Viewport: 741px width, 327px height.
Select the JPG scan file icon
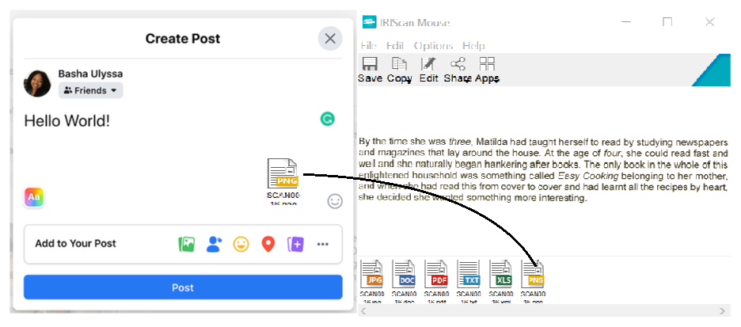pos(372,274)
